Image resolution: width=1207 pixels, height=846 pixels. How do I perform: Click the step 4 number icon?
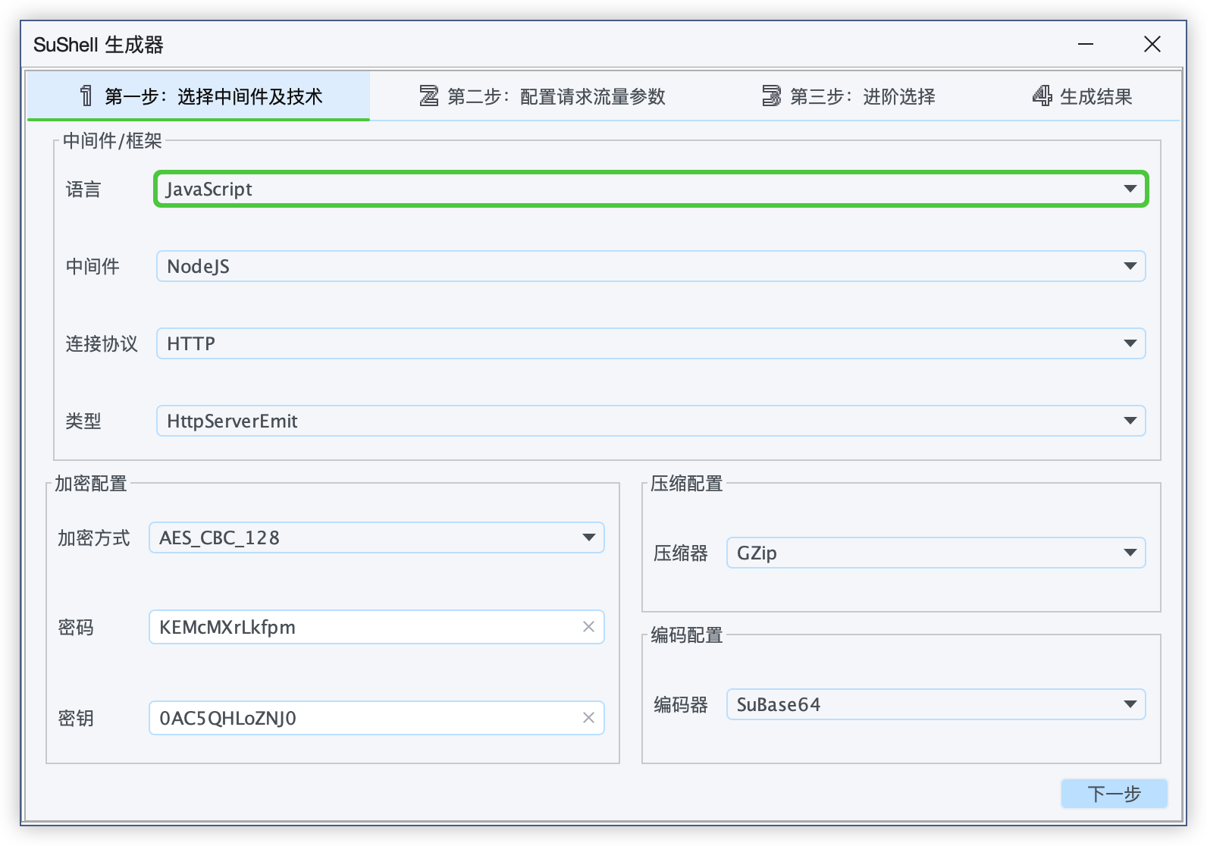[1042, 96]
